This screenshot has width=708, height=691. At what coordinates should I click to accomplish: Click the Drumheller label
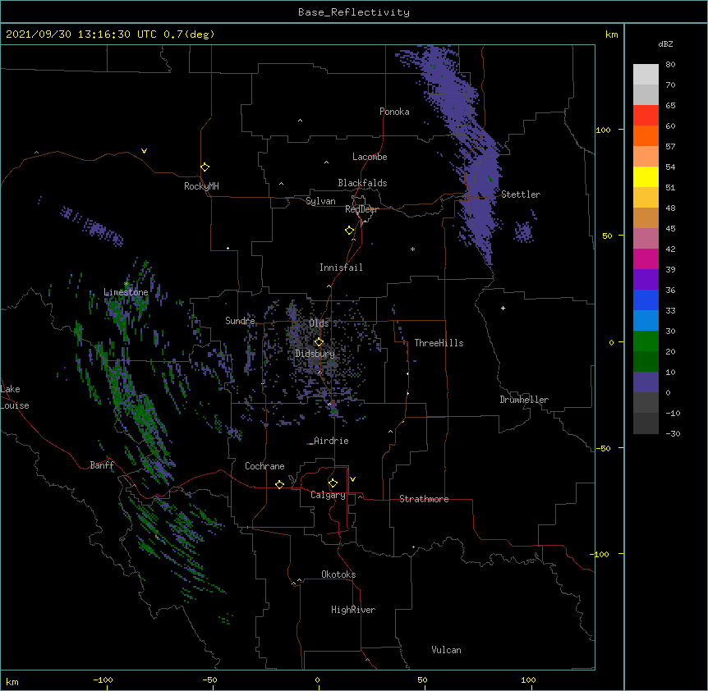click(x=524, y=400)
